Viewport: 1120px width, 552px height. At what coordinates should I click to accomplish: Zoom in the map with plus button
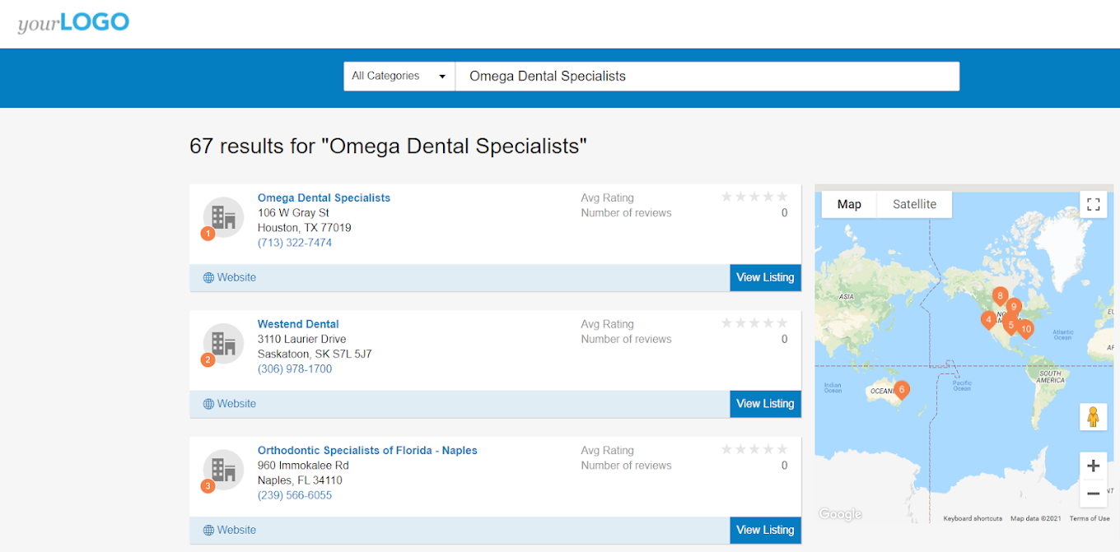tap(1093, 466)
